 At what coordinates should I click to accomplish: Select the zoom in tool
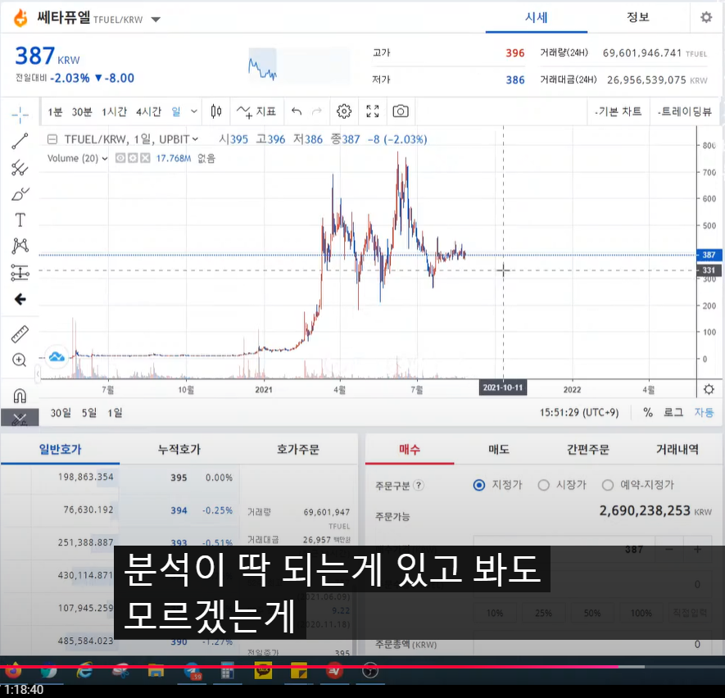20,360
